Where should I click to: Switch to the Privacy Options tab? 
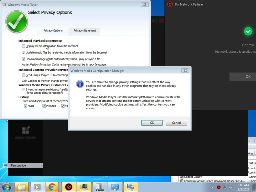tap(53, 30)
